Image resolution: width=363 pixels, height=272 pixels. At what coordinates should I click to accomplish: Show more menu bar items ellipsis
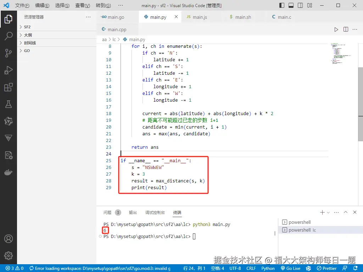[x=121, y=5]
